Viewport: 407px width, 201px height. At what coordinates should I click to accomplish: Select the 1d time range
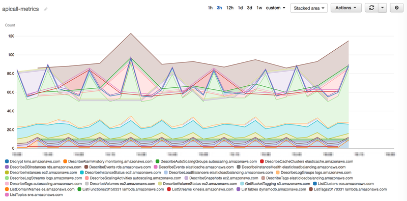coord(240,8)
